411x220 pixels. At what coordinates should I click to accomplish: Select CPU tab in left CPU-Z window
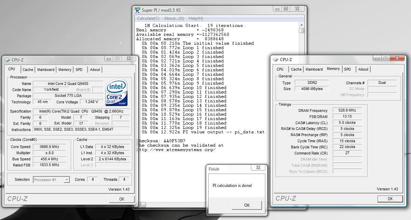pyautogui.click(x=12, y=69)
